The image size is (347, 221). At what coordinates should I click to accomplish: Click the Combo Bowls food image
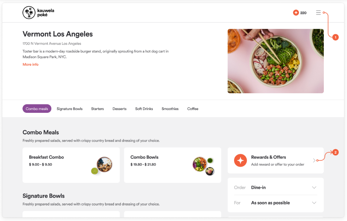pyautogui.click(x=204, y=166)
